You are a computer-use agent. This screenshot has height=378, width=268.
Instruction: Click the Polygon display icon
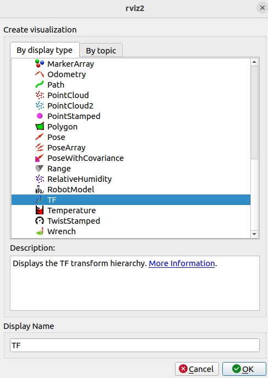pos(40,127)
